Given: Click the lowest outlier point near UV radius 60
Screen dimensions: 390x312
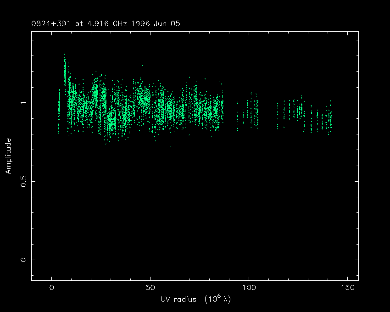Looking at the screenshot, I should (x=171, y=146).
